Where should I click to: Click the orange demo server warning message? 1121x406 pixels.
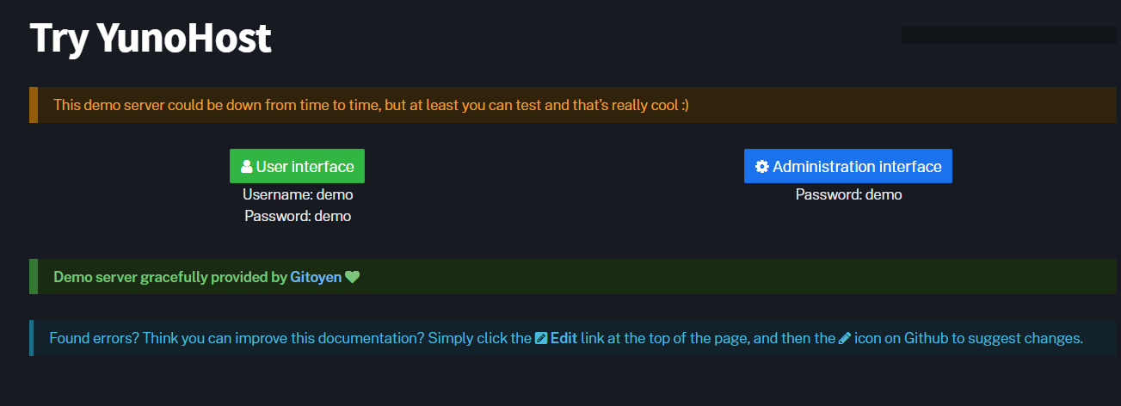(372, 105)
